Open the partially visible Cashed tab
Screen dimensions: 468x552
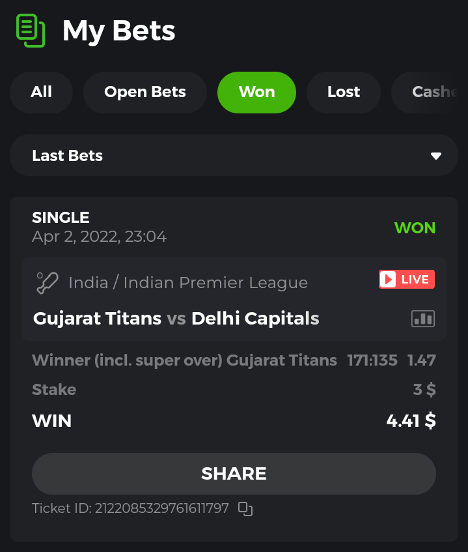430,93
